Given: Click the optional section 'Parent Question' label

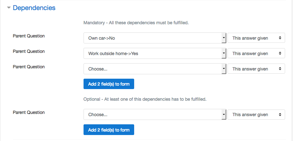Looking at the screenshot, I should (29, 112).
